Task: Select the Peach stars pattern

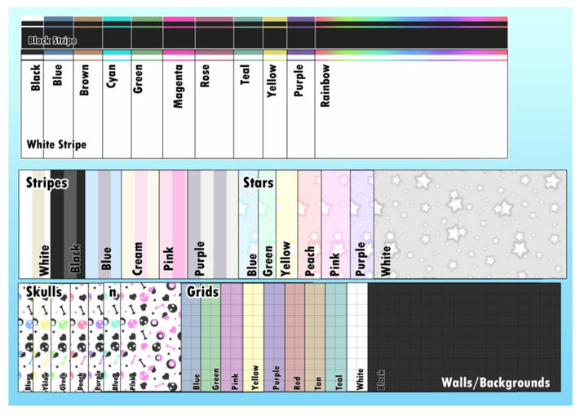Action: click(309, 223)
